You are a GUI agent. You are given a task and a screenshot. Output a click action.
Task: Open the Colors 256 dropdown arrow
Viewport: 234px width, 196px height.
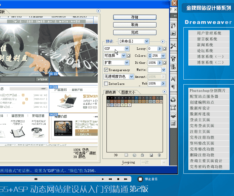coord(163,56)
